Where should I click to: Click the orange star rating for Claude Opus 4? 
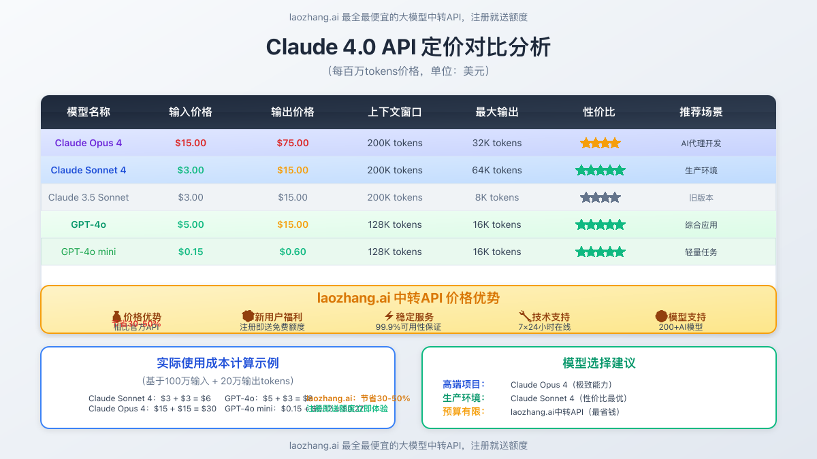(600, 143)
